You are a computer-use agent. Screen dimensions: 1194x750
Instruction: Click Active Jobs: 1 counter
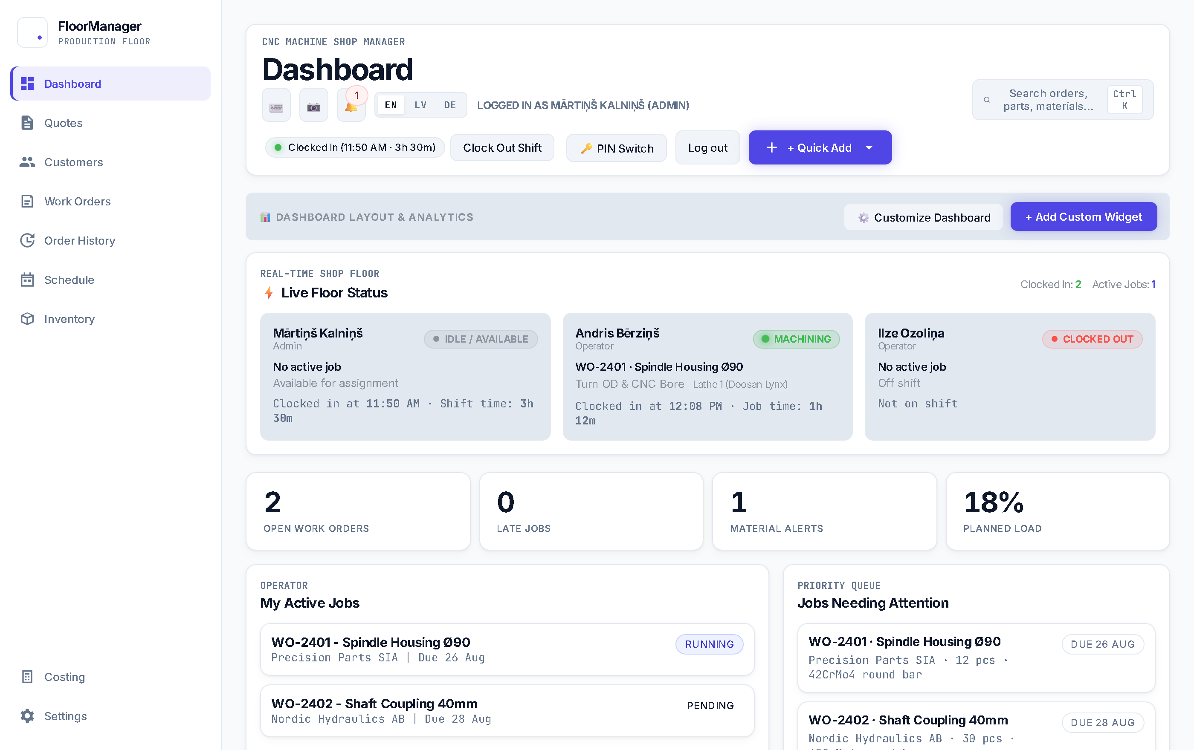[1124, 284]
